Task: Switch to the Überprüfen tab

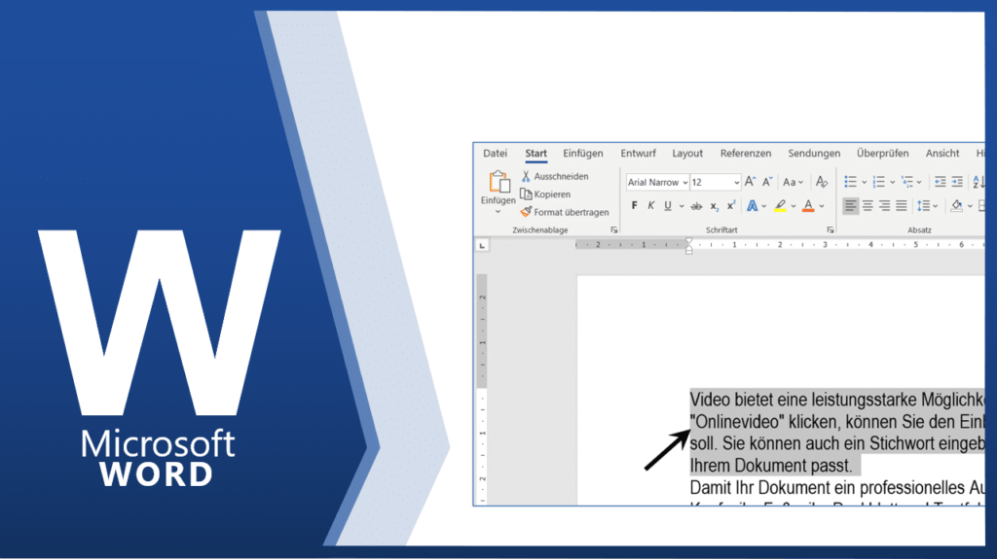Action: (882, 153)
